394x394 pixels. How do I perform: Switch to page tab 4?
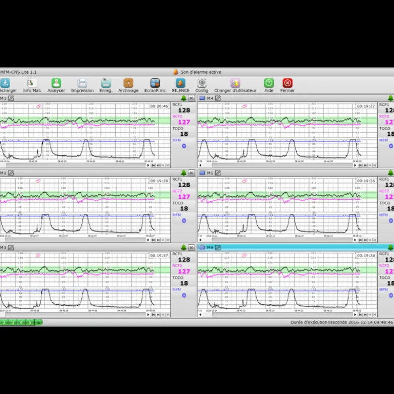21,322
